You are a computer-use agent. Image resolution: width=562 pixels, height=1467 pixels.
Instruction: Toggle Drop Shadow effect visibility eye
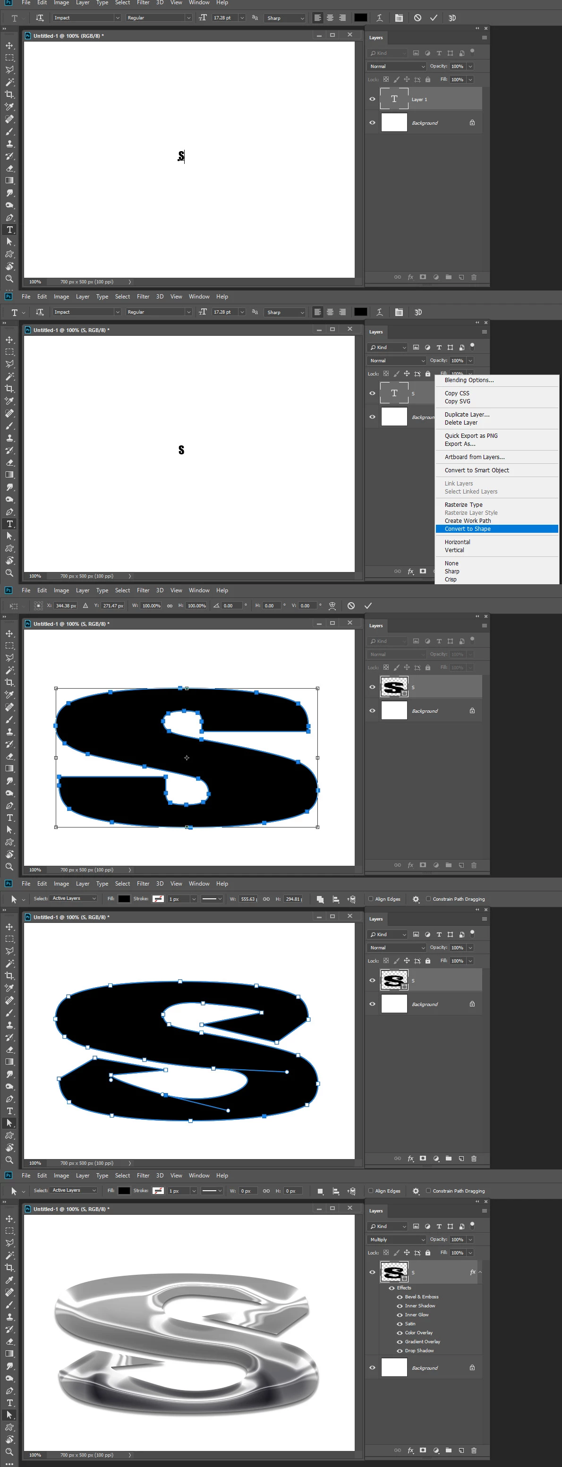(400, 1351)
